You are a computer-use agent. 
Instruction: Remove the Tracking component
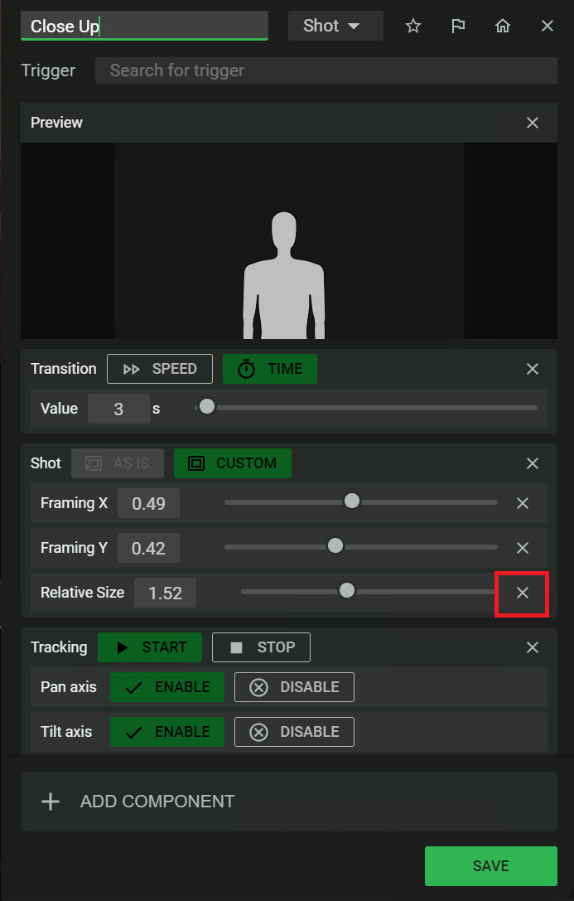point(533,647)
